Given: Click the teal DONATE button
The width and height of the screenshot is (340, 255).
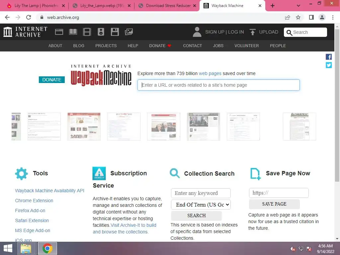Looking at the screenshot, I should [x=51, y=80].
